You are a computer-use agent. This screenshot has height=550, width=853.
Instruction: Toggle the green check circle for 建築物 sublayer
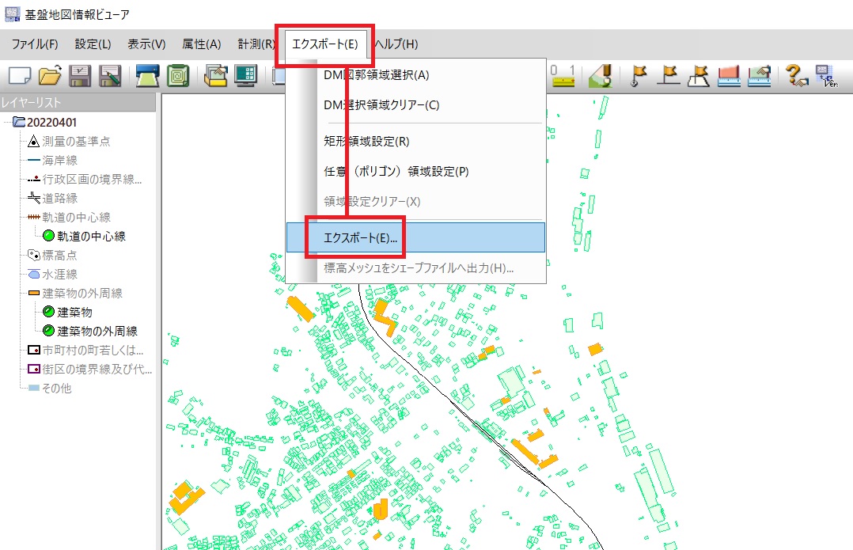(48, 312)
